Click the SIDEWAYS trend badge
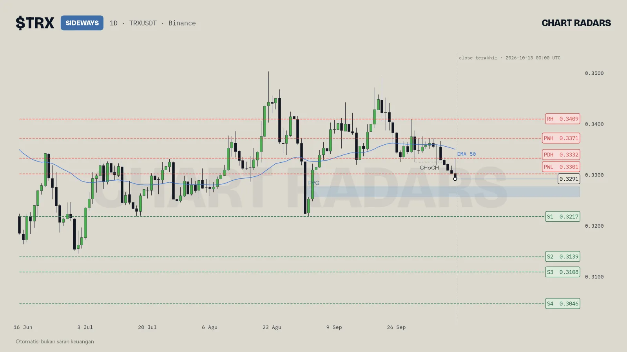627x352 pixels. [82, 23]
